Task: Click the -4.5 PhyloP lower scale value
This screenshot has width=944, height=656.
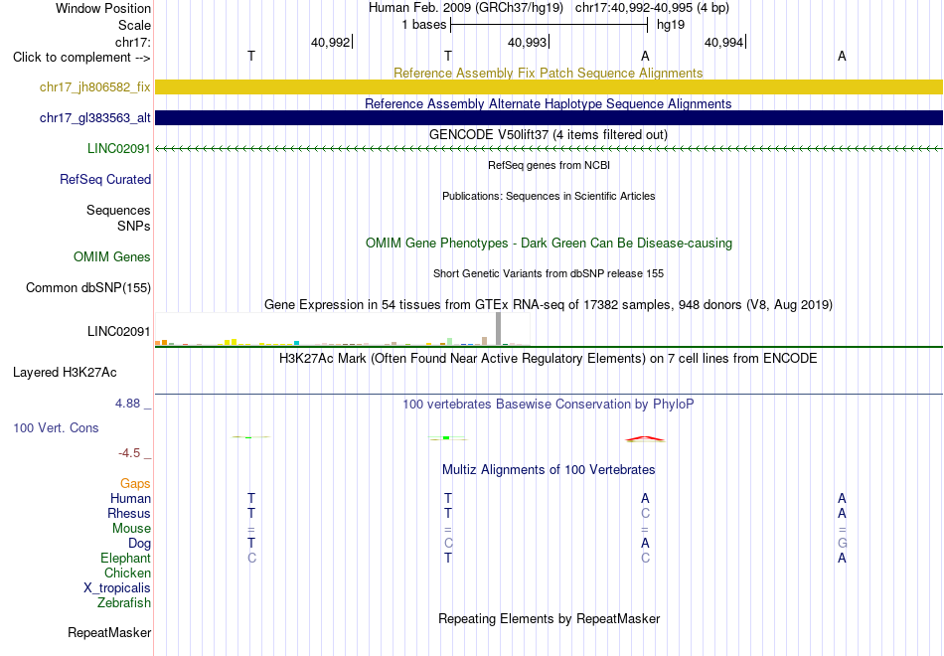Action: coord(129,453)
